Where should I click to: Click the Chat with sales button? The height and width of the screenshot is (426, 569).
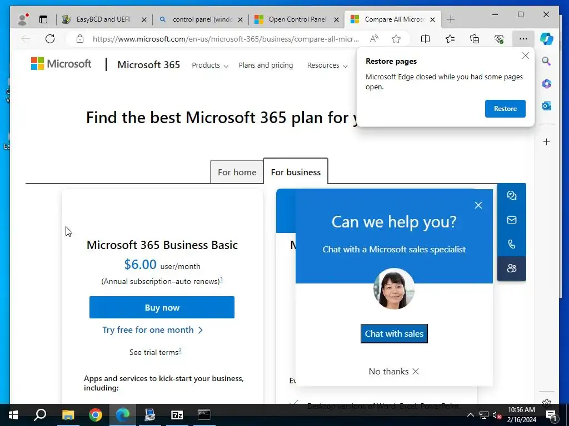click(x=394, y=333)
